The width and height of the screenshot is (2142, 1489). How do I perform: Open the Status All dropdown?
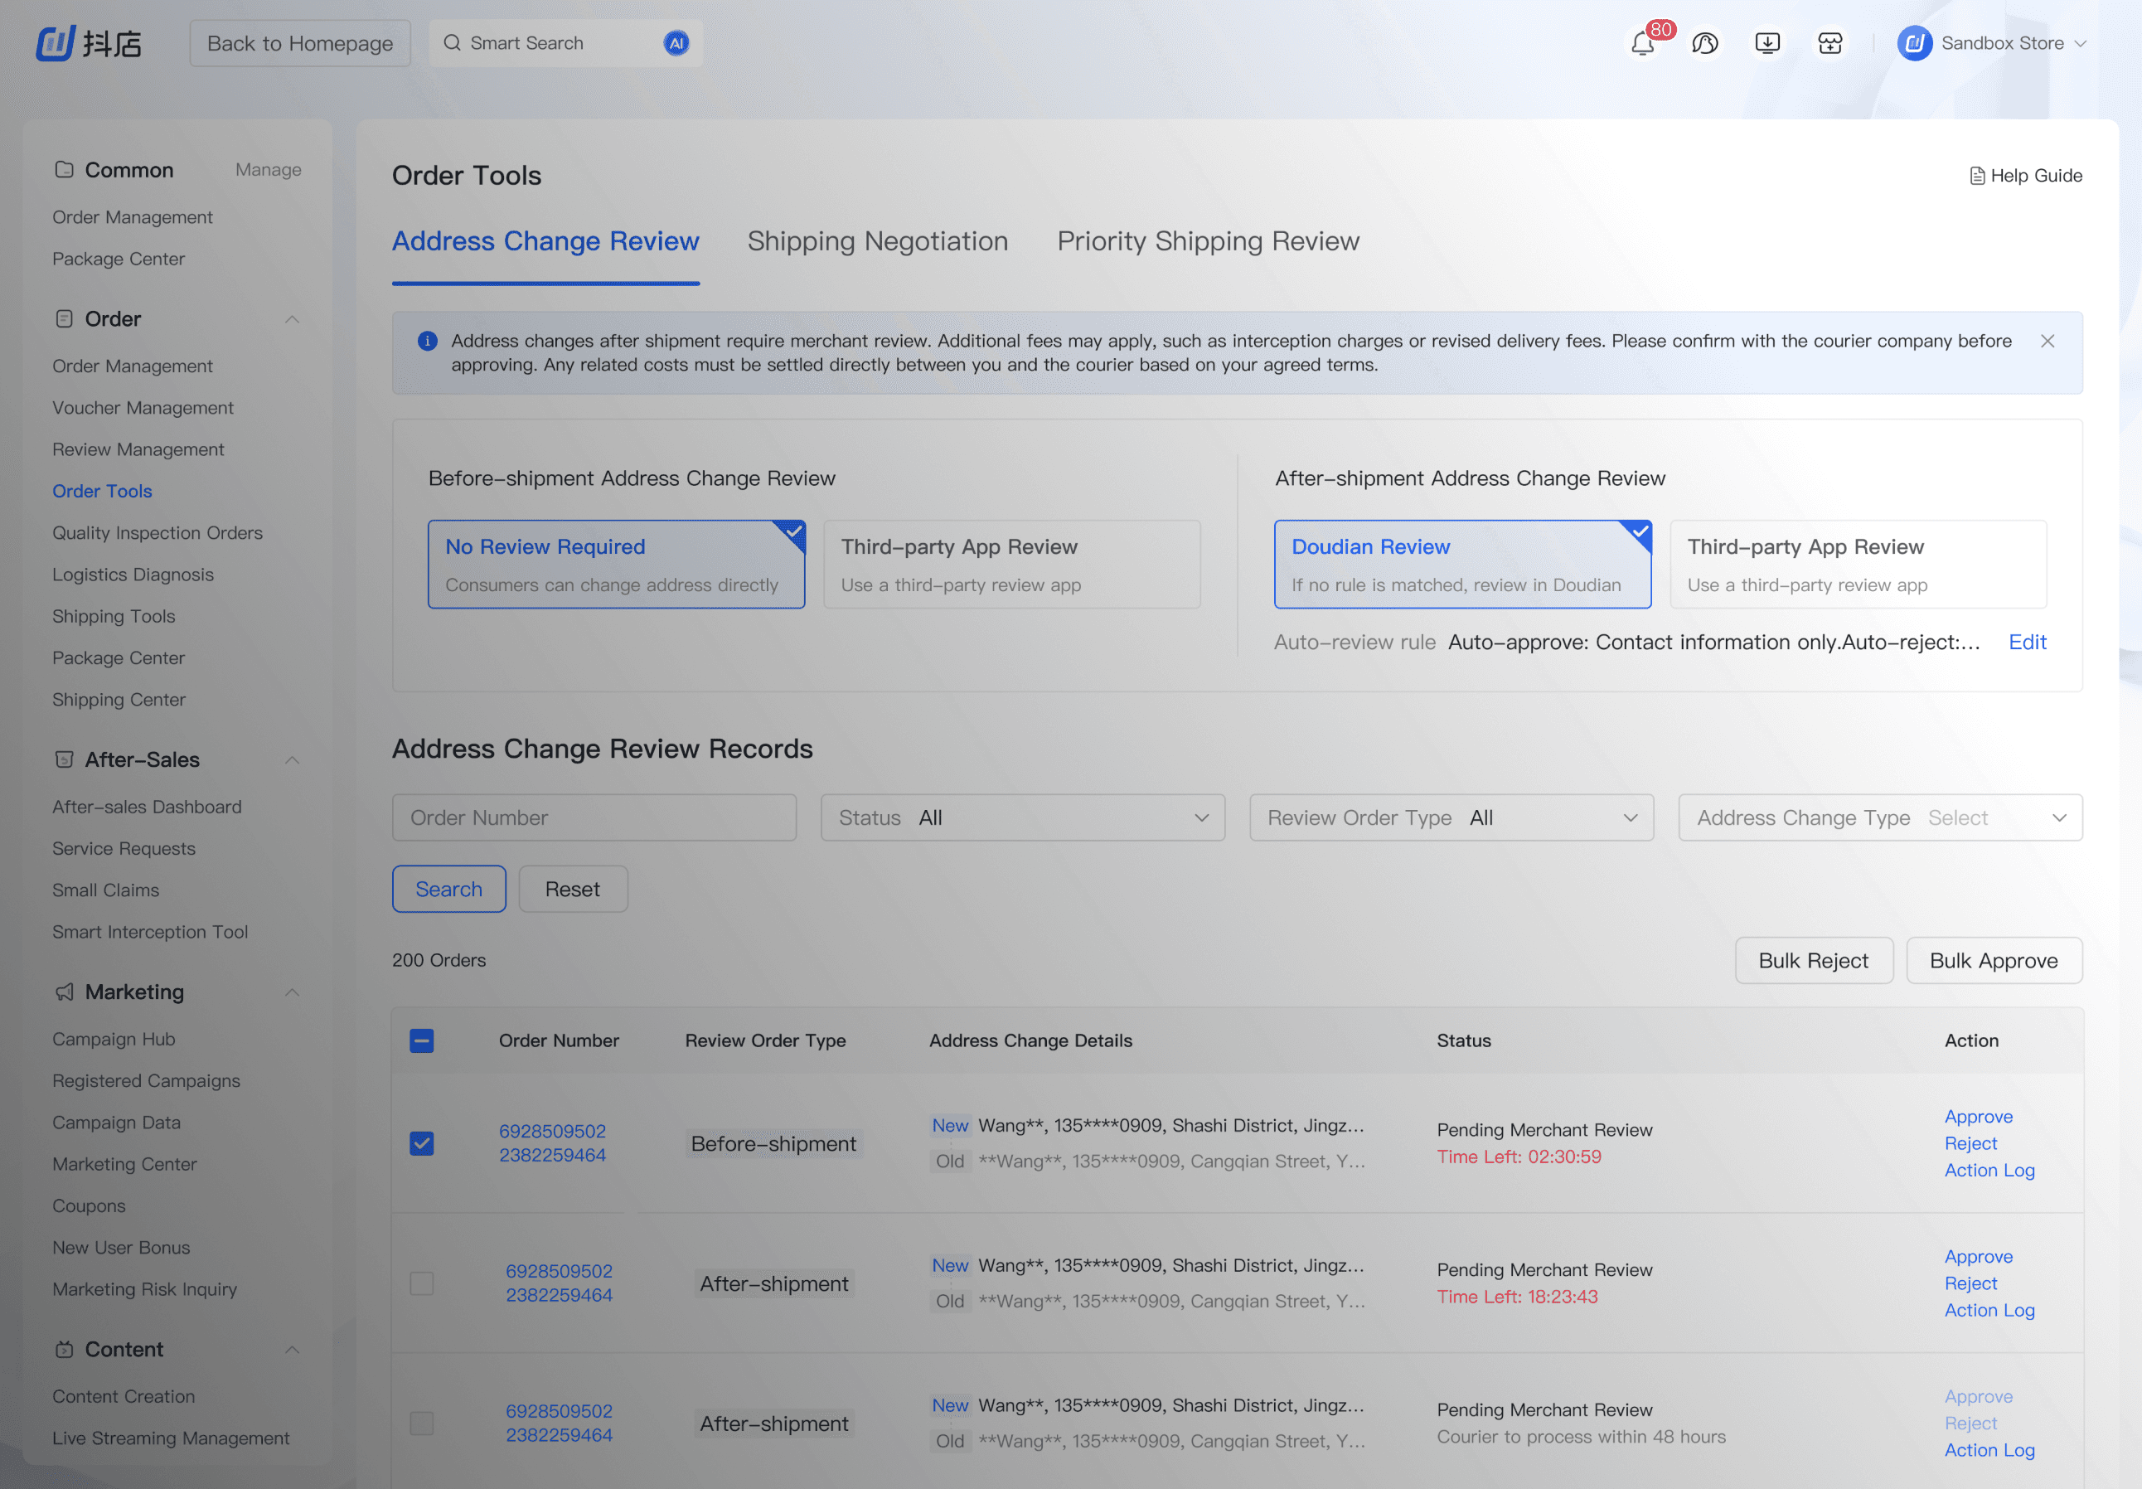click(x=1022, y=817)
